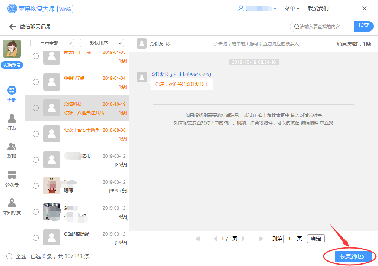
Task: Click the 恢复到电脑 button
Action: pyautogui.click(x=353, y=256)
